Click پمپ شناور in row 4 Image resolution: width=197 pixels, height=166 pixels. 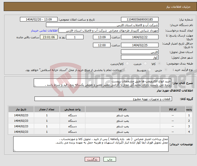coord(122,132)
